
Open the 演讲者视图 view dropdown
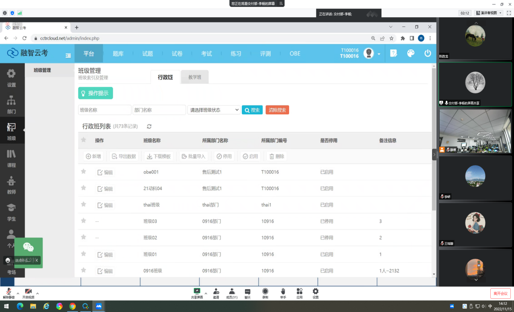click(x=488, y=13)
